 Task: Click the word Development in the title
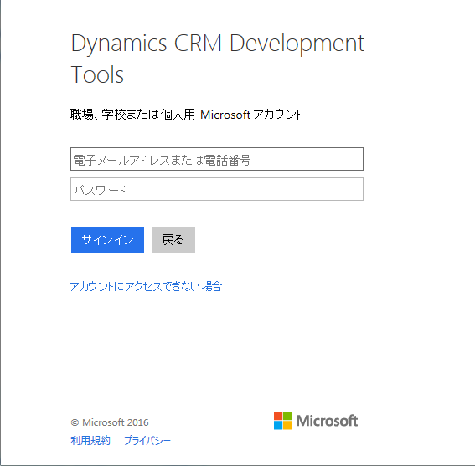tap(297, 44)
